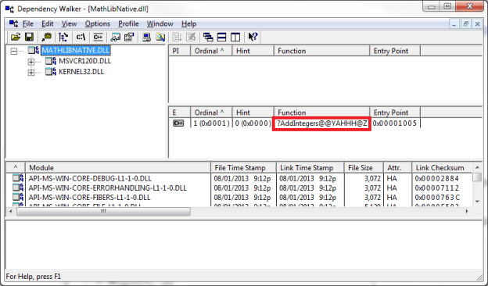Click the Tile Horizontally toolbar icon
The image size is (488, 286).
tap(221, 38)
